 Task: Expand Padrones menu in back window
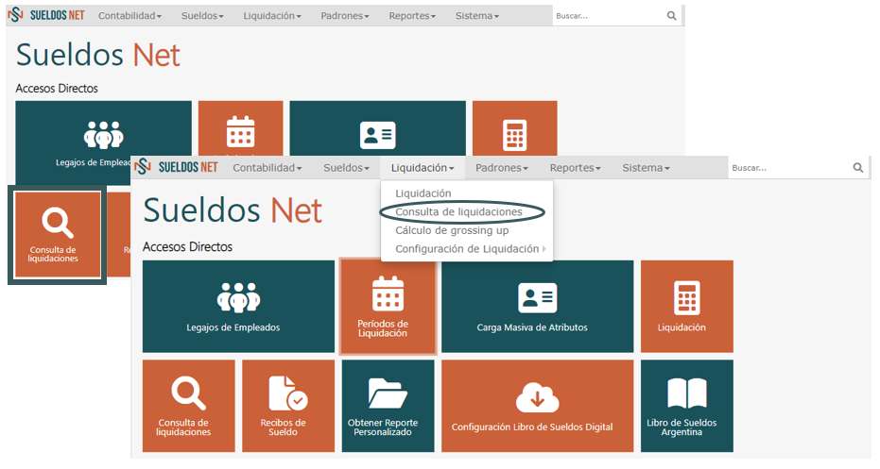point(345,16)
